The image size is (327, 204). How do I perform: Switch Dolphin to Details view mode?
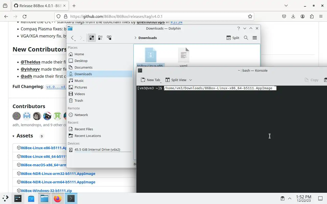pyautogui.click(x=109, y=38)
